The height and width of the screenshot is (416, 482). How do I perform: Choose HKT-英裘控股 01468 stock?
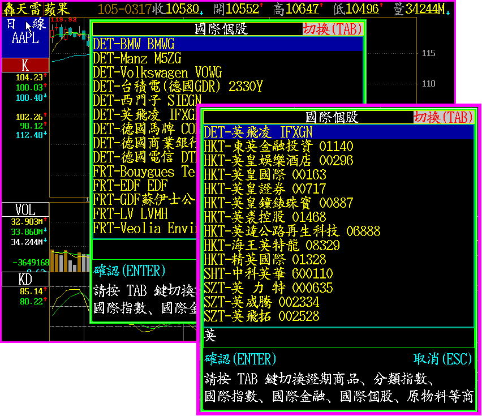tap(265, 217)
